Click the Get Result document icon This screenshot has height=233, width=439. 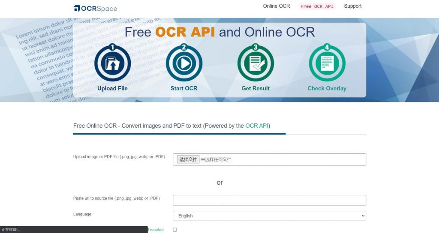256,63
